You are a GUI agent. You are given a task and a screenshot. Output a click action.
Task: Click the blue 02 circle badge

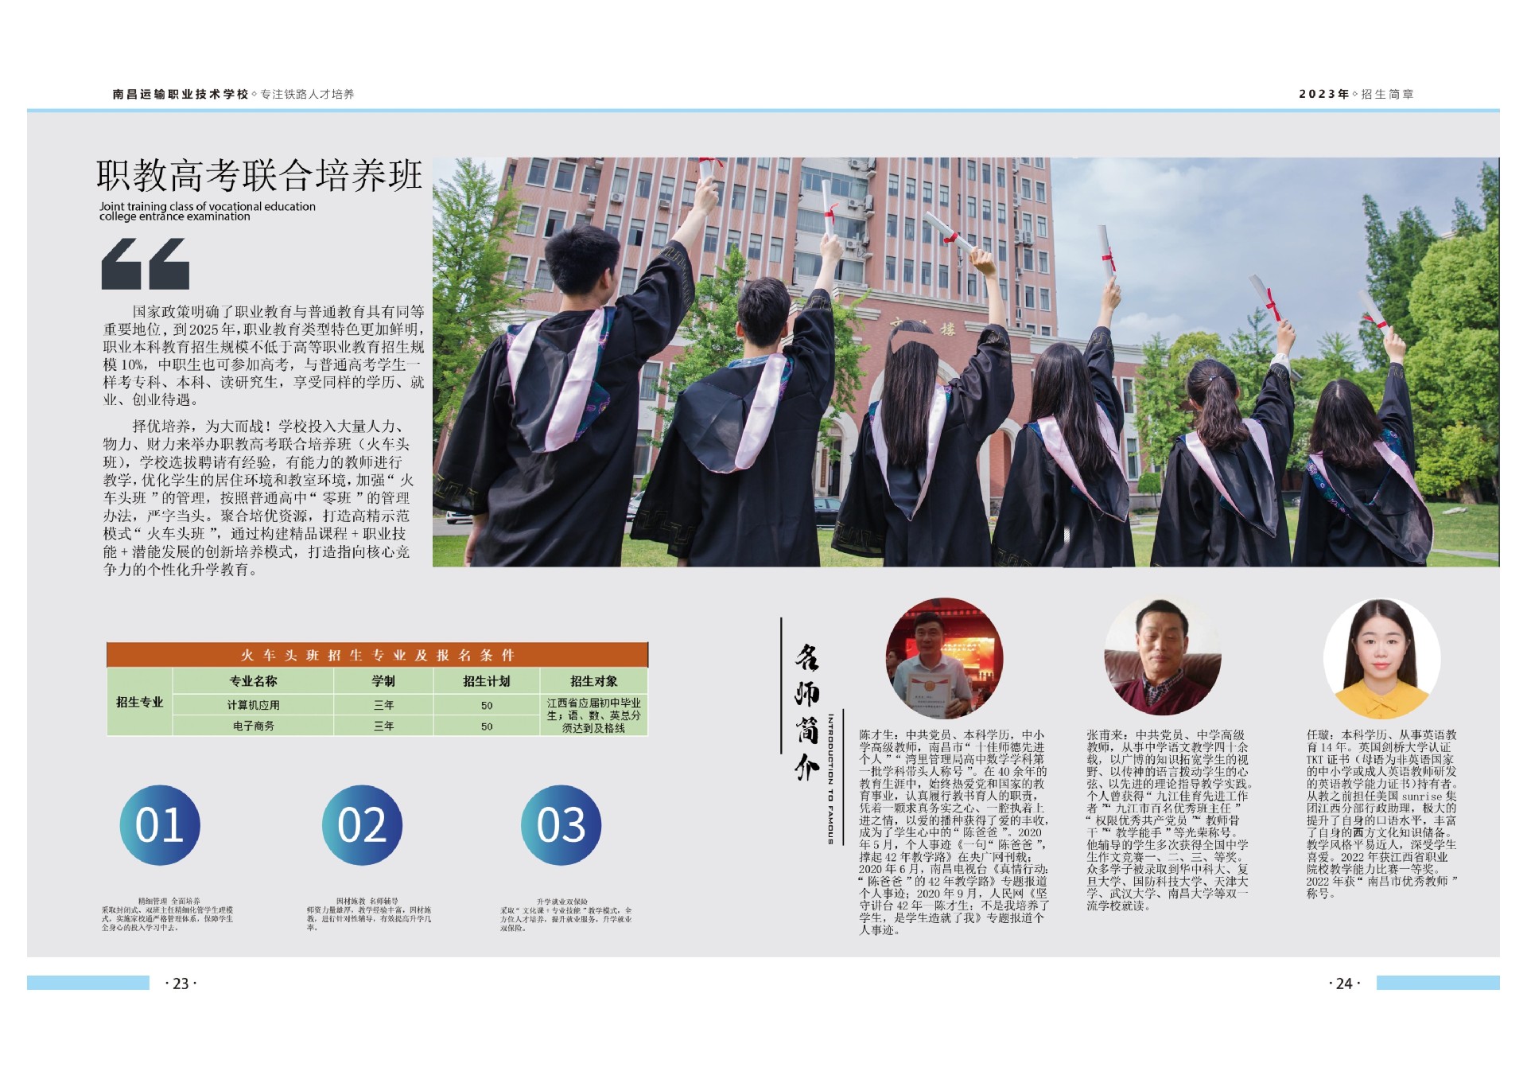point(362,825)
